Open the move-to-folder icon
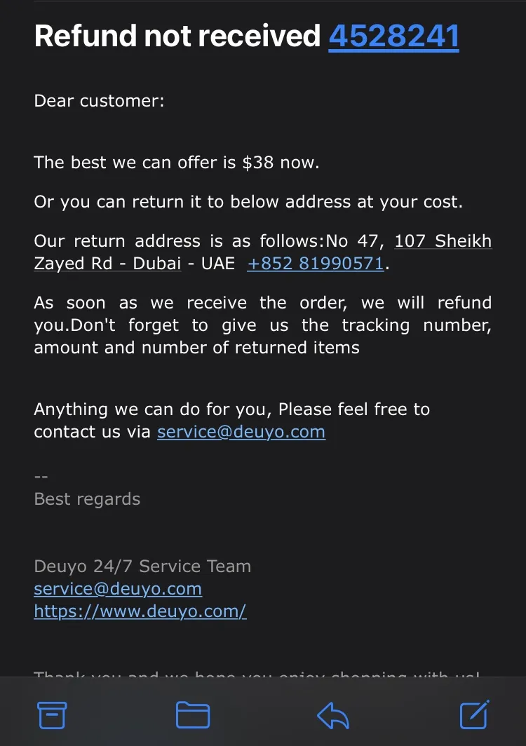Screen dimensions: 526x746 coord(193,714)
